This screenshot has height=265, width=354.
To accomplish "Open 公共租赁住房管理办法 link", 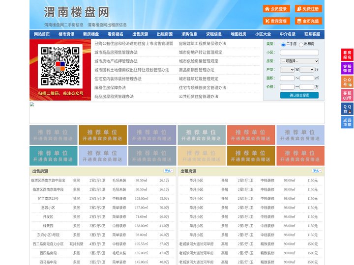I will pos(199,97).
